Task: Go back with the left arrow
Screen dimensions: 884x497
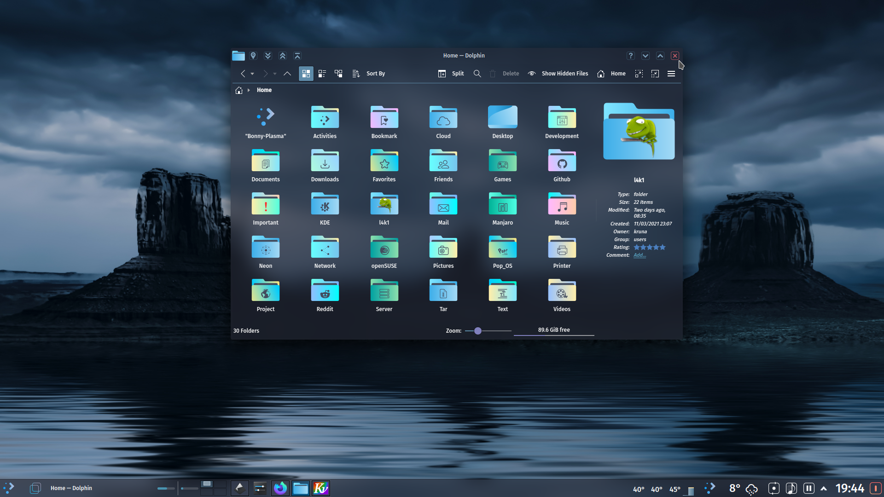Action: (x=243, y=74)
